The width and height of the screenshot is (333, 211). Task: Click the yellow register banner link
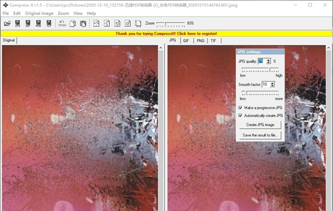(x=167, y=33)
